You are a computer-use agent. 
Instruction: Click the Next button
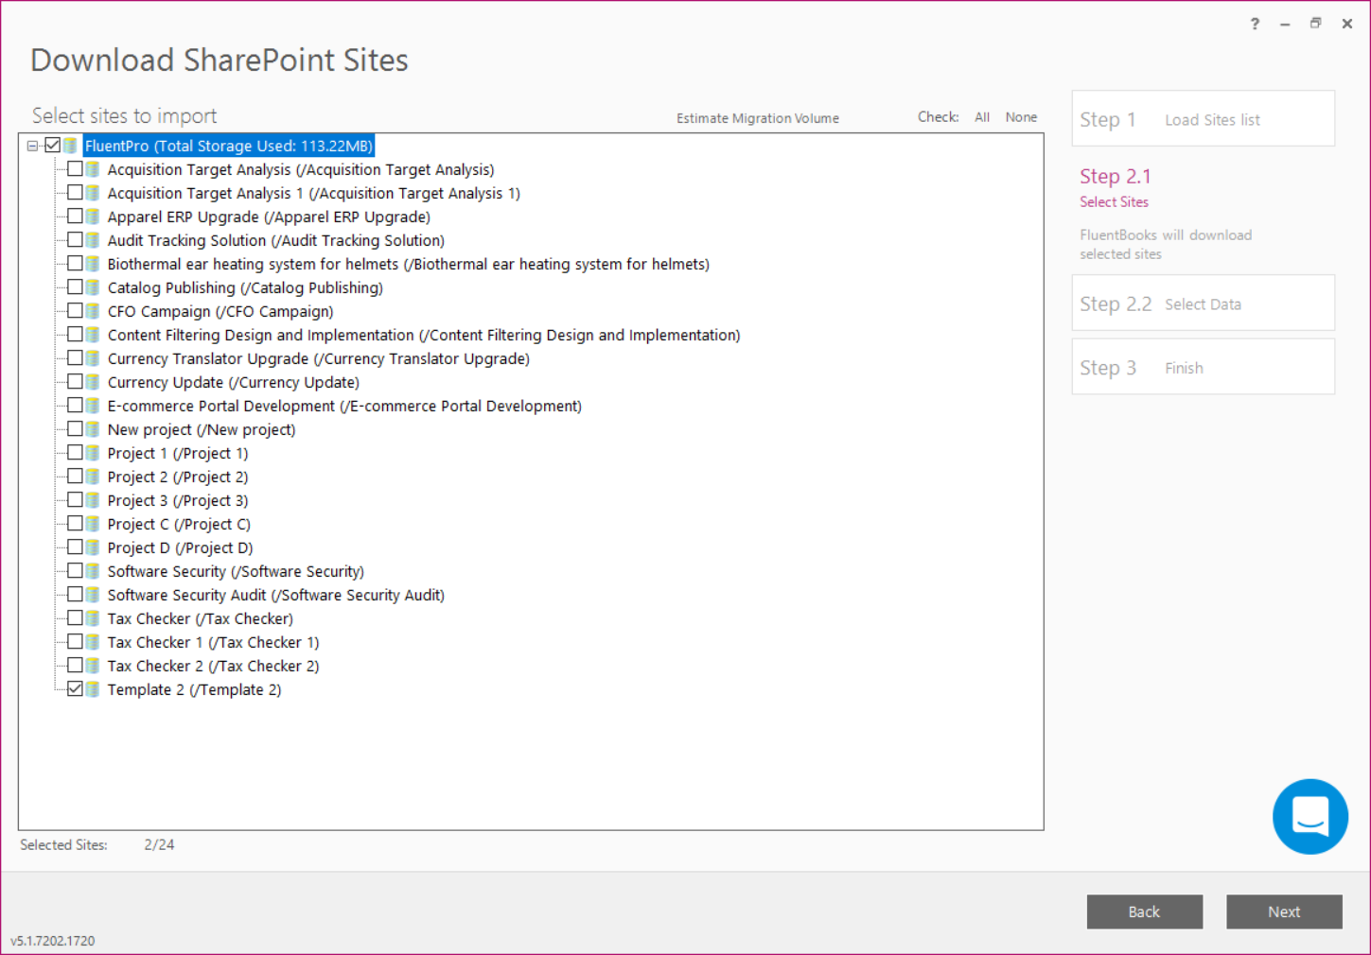click(1284, 912)
